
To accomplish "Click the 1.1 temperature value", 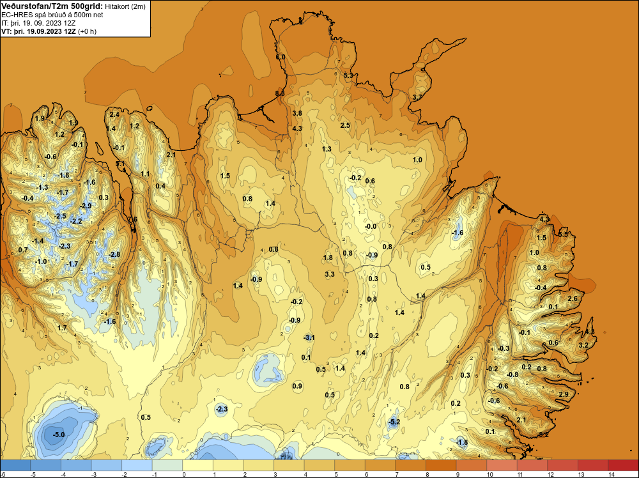I will tap(145, 174).
